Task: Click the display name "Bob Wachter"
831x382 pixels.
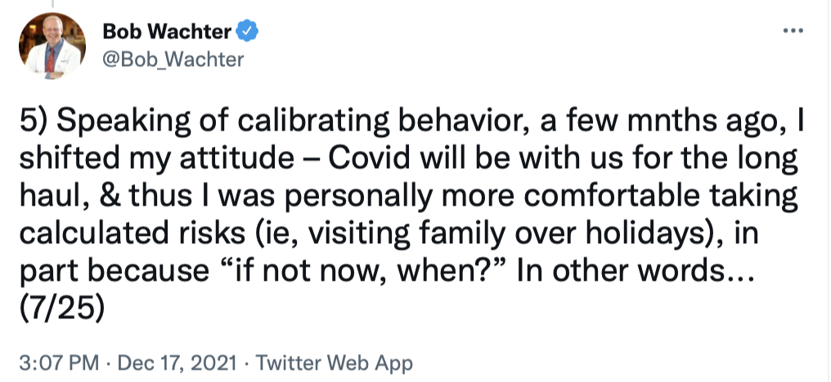Action: coord(168,32)
